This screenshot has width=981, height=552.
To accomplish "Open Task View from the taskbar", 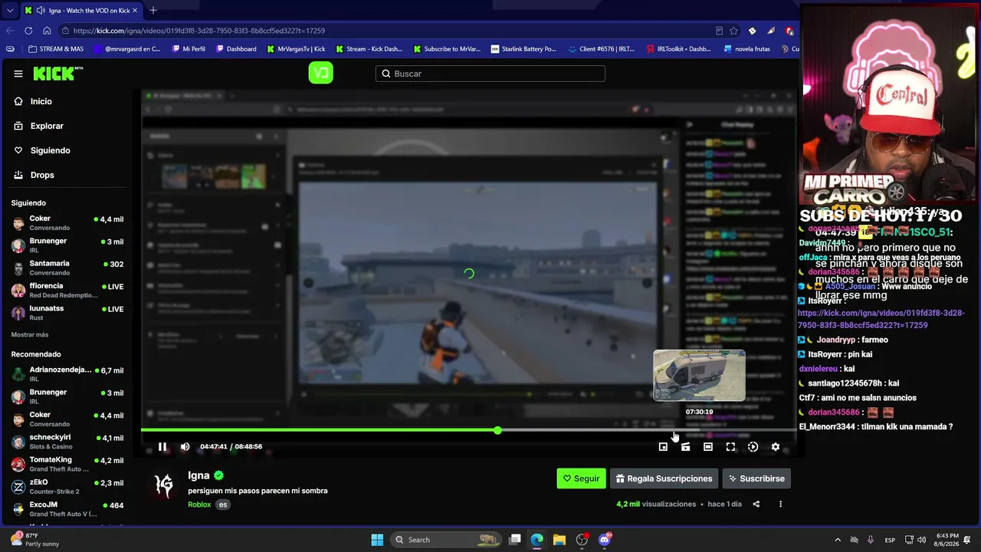I will click(515, 540).
